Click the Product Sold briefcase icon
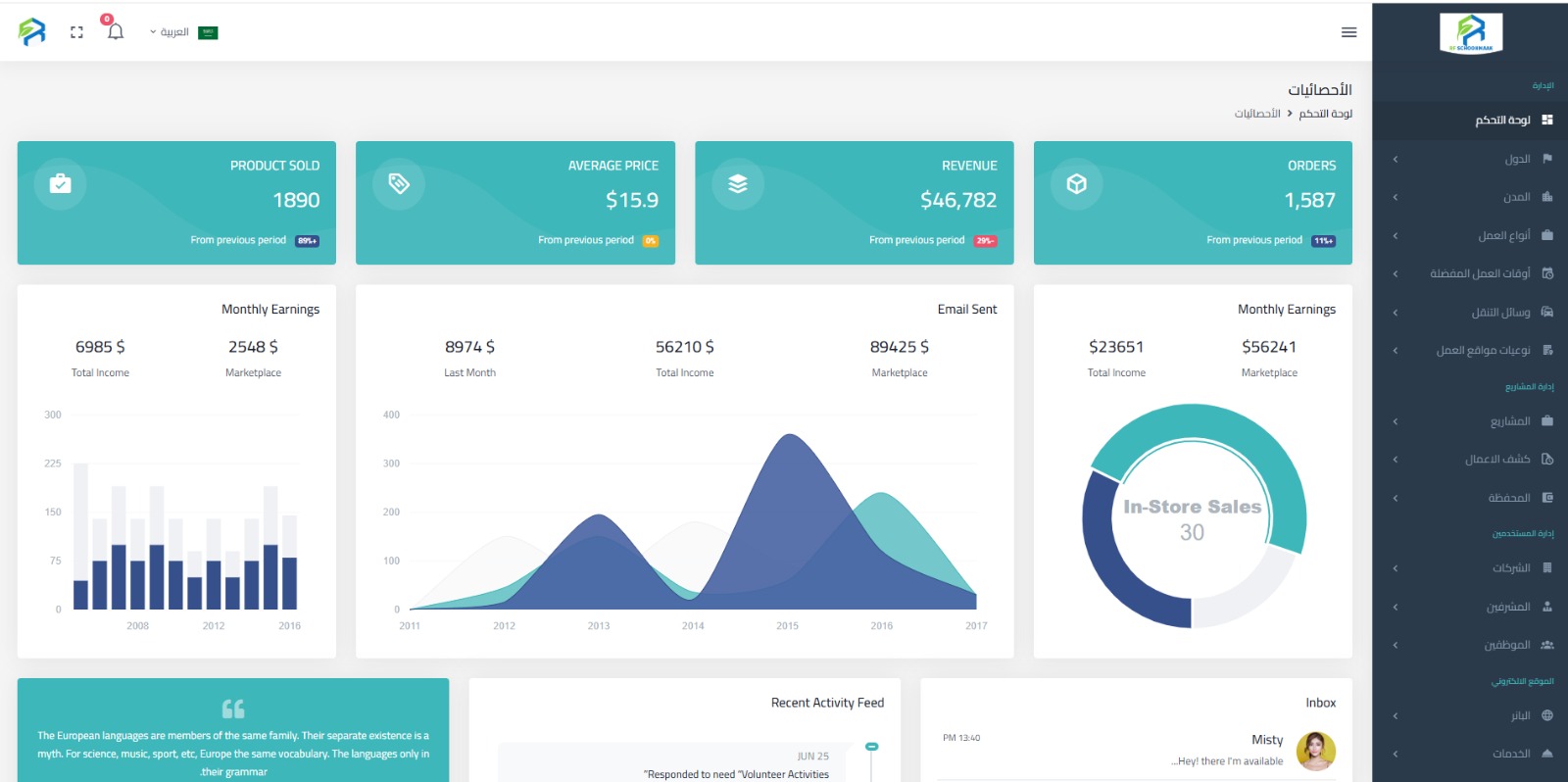Screen dimensions: 1568x782 61,184
